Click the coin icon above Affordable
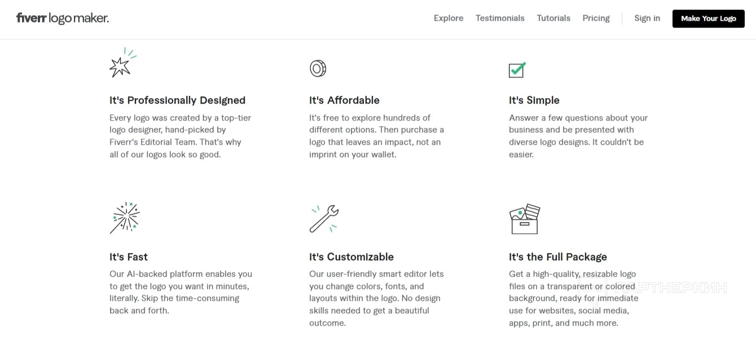The height and width of the screenshot is (337, 756). tap(318, 68)
